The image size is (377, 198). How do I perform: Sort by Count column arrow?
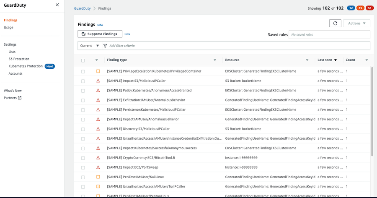[367, 60]
